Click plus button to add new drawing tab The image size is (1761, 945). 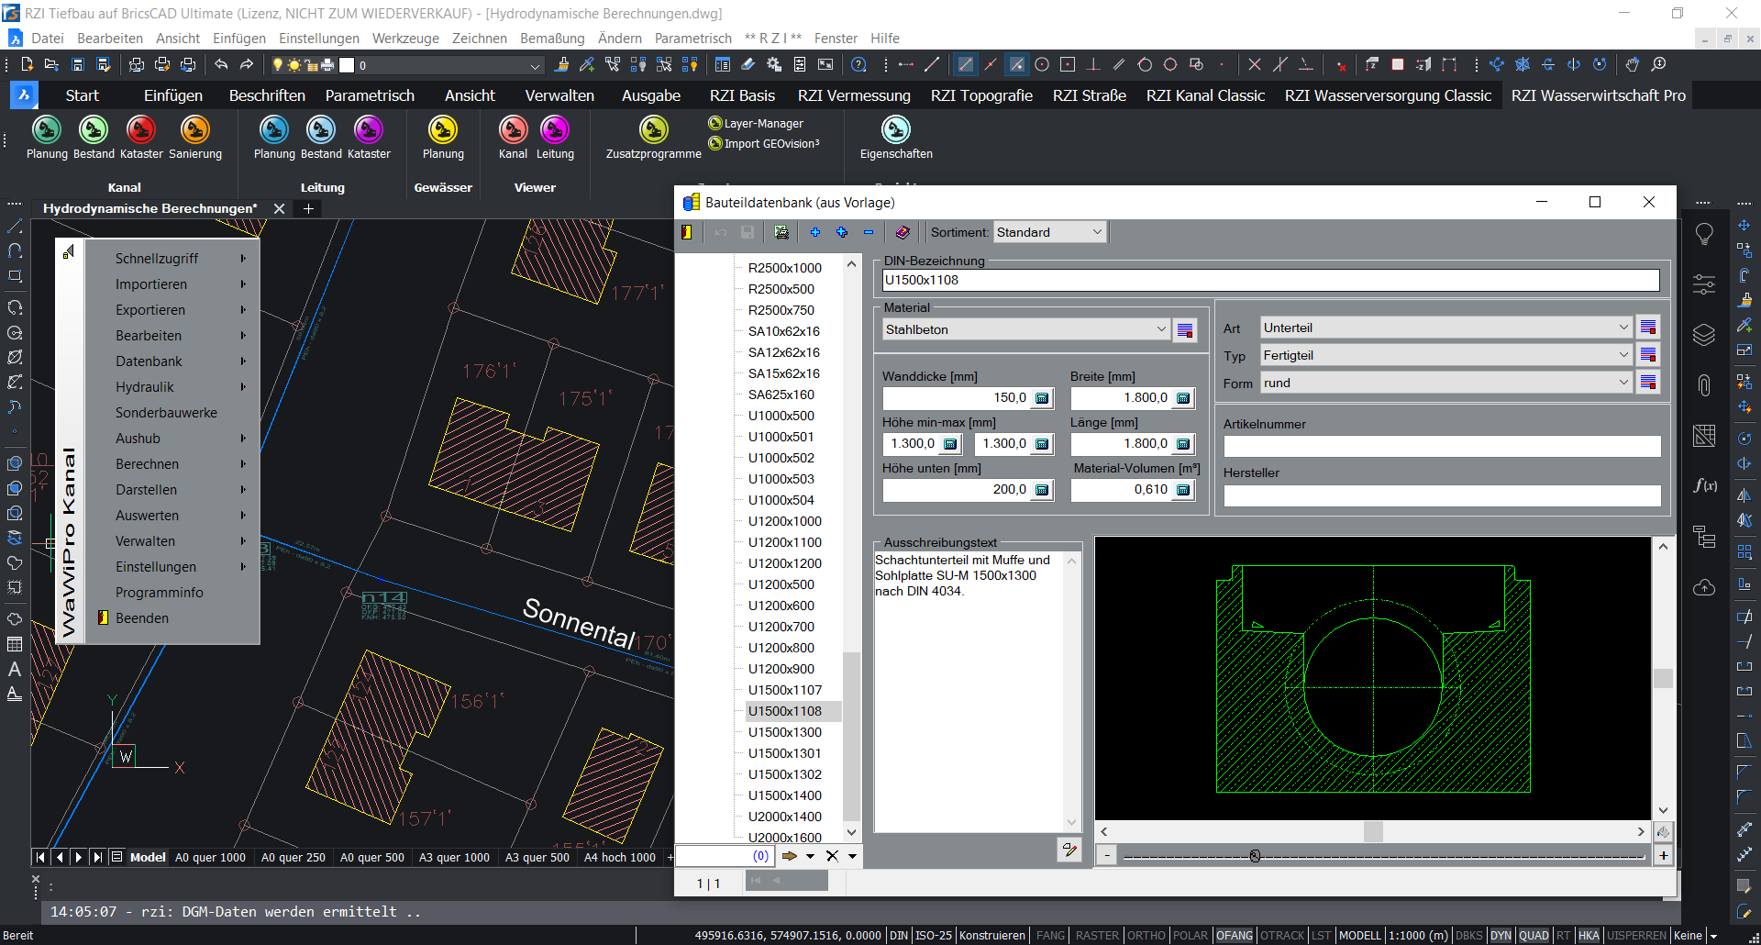(309, 209)
